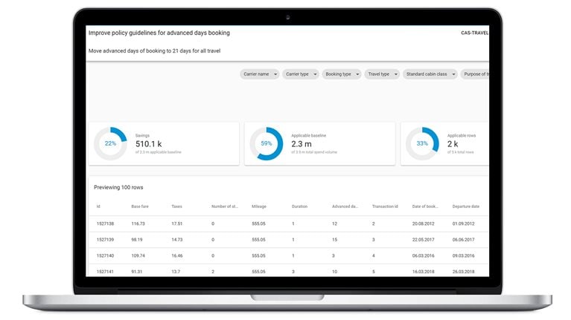
Task: Select row id 1527141
Action: pyautogui.click(x=105, y=272)
